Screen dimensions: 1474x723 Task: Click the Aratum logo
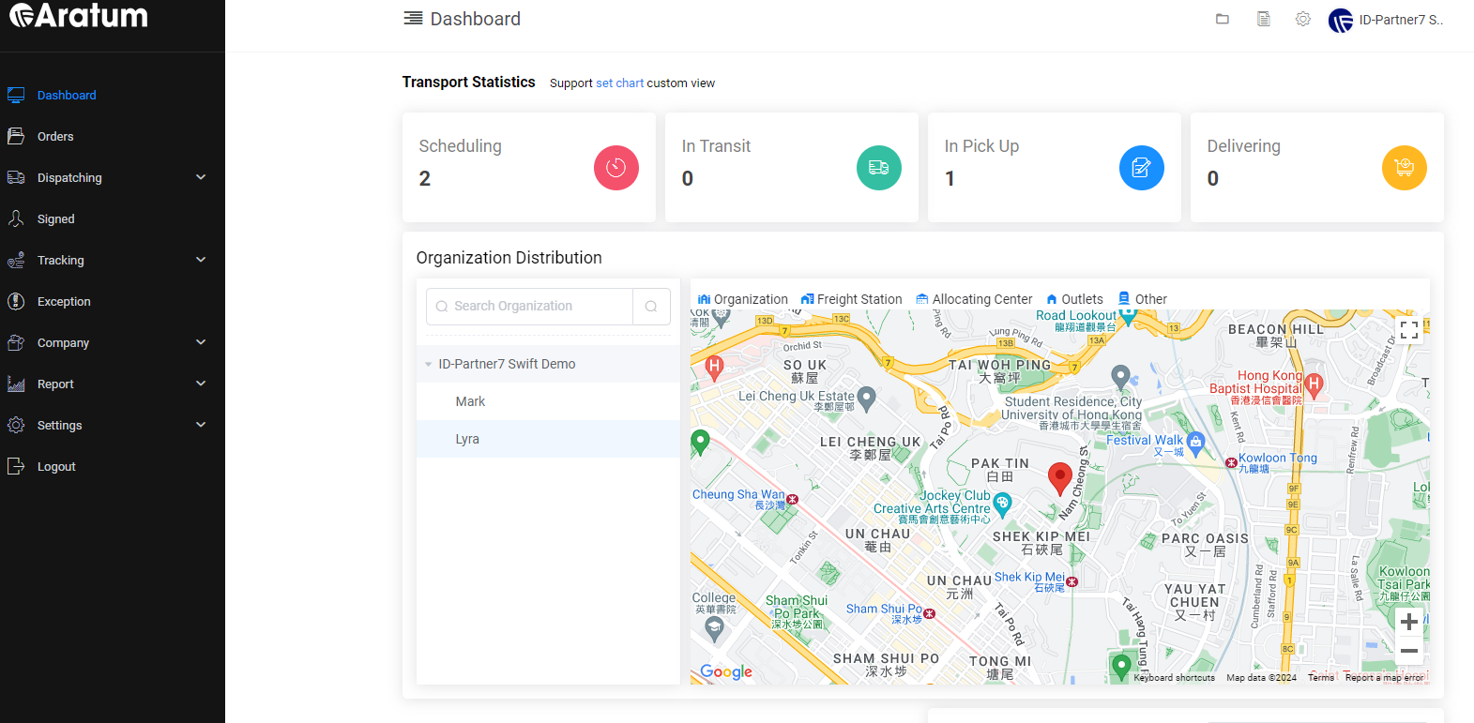(79, 16)
